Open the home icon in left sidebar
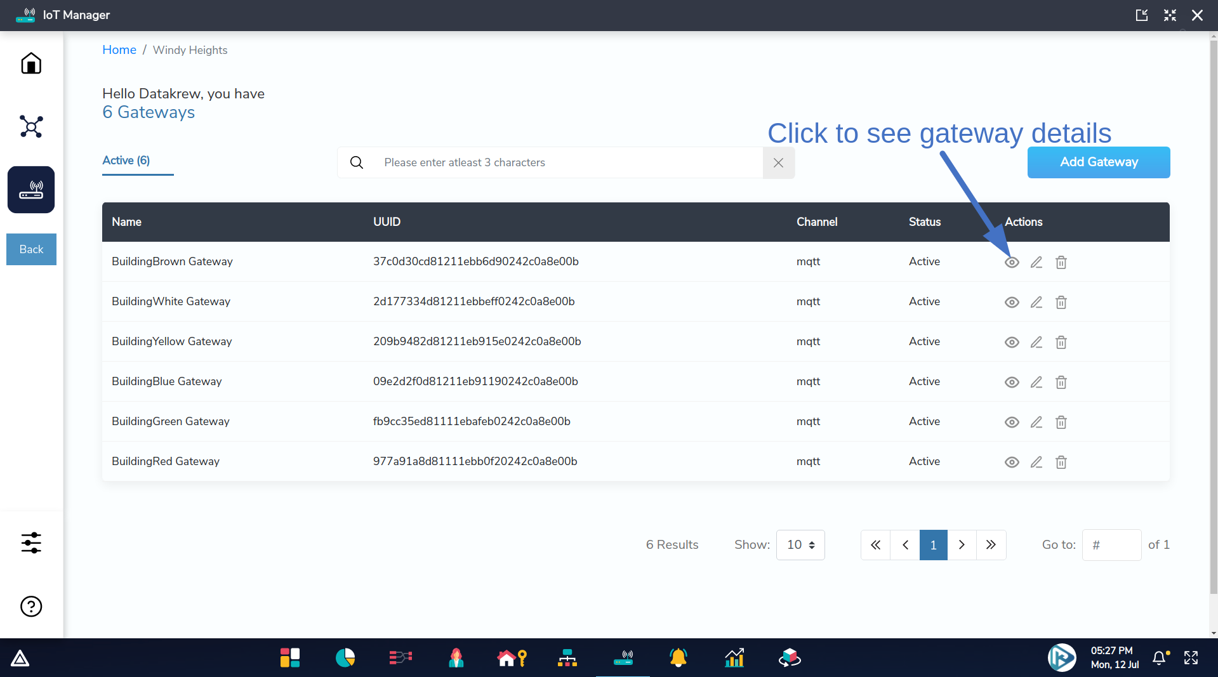1218x677 pixels. tap(31, 63)
